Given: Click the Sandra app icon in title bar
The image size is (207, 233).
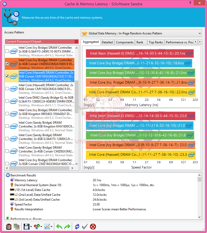Looking at the screenshot, I should [x=5, y=4].
